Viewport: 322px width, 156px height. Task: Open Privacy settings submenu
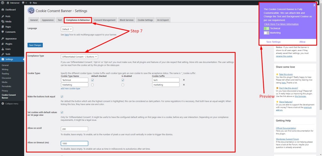[x=5, y=91]
